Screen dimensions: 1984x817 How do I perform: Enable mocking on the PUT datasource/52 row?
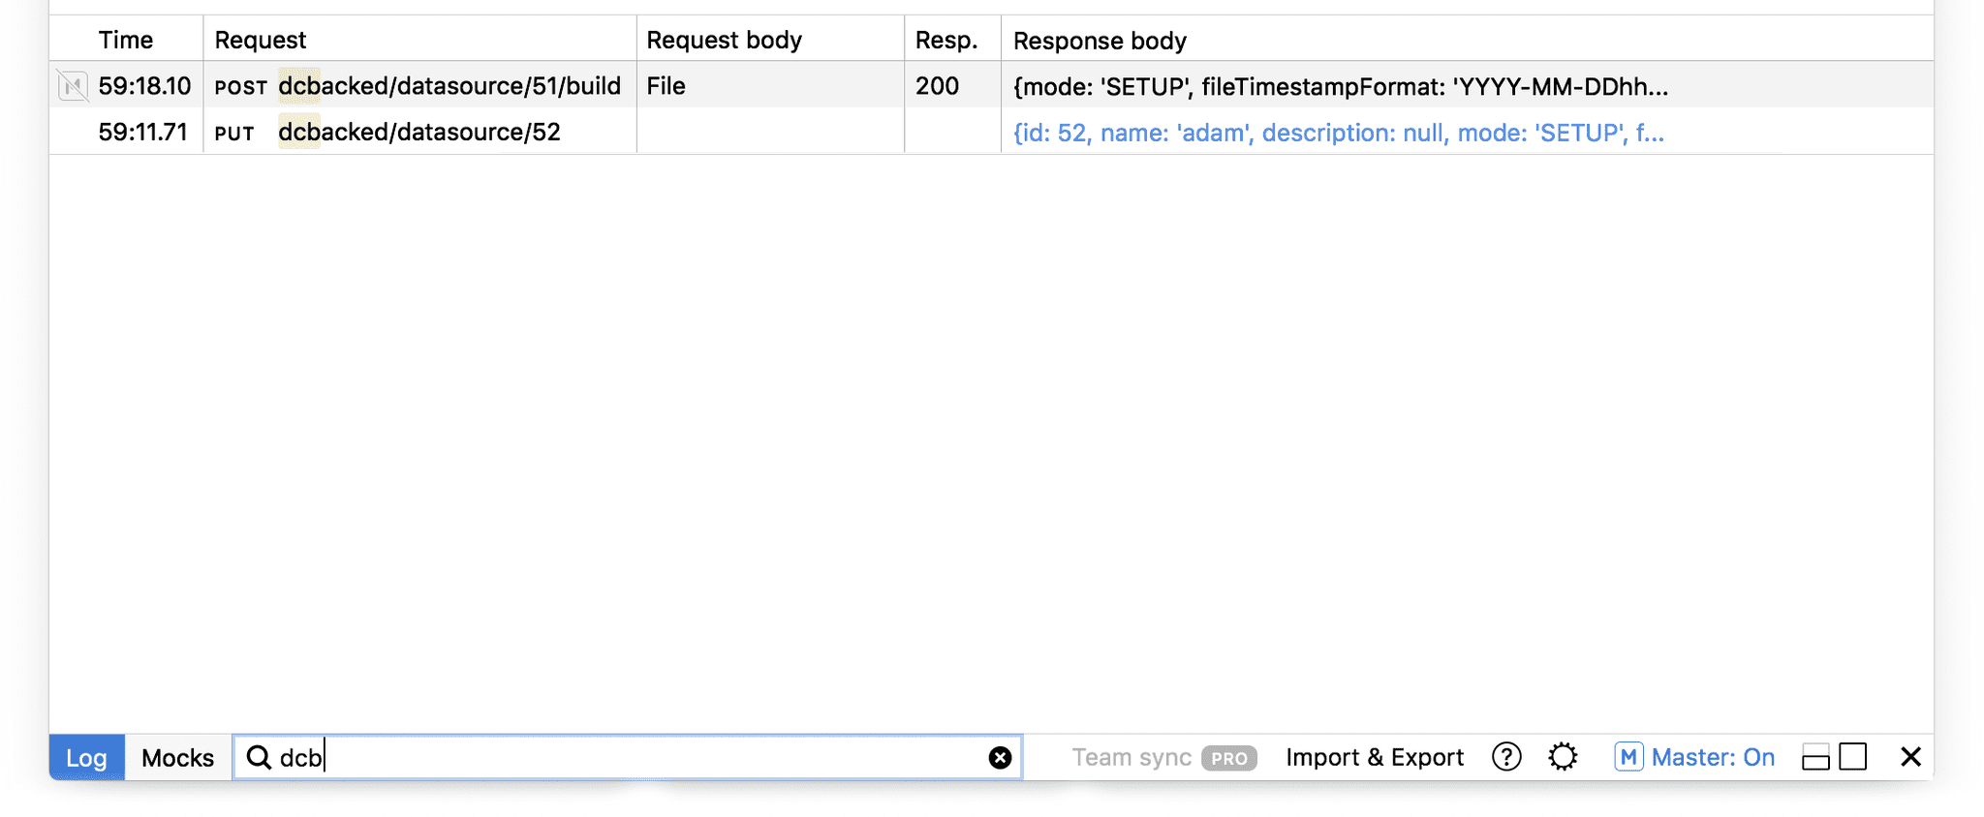click(x=72, y=132)
